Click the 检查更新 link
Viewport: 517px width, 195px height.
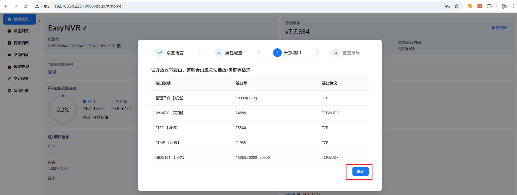[x=499, y=28]
